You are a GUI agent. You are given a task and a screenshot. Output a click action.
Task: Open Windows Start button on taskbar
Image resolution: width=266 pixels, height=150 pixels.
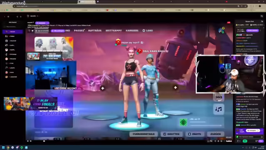(x=3, y=147)
